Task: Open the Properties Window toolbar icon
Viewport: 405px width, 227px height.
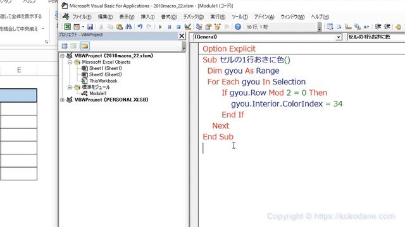Action: click(x=208, y=26)
